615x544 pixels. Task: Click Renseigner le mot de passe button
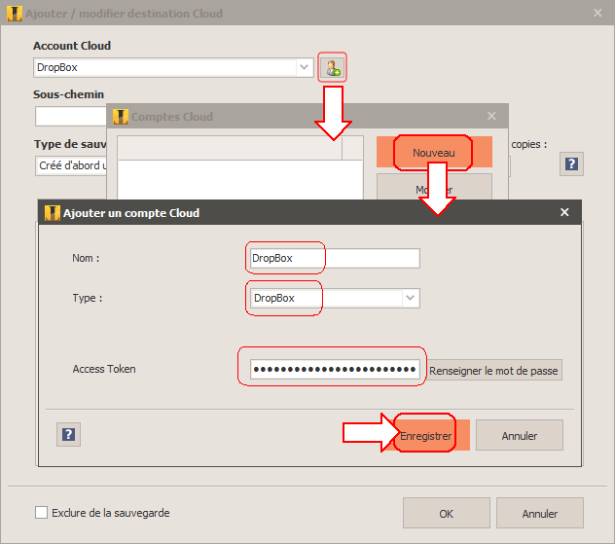[494, 370]
